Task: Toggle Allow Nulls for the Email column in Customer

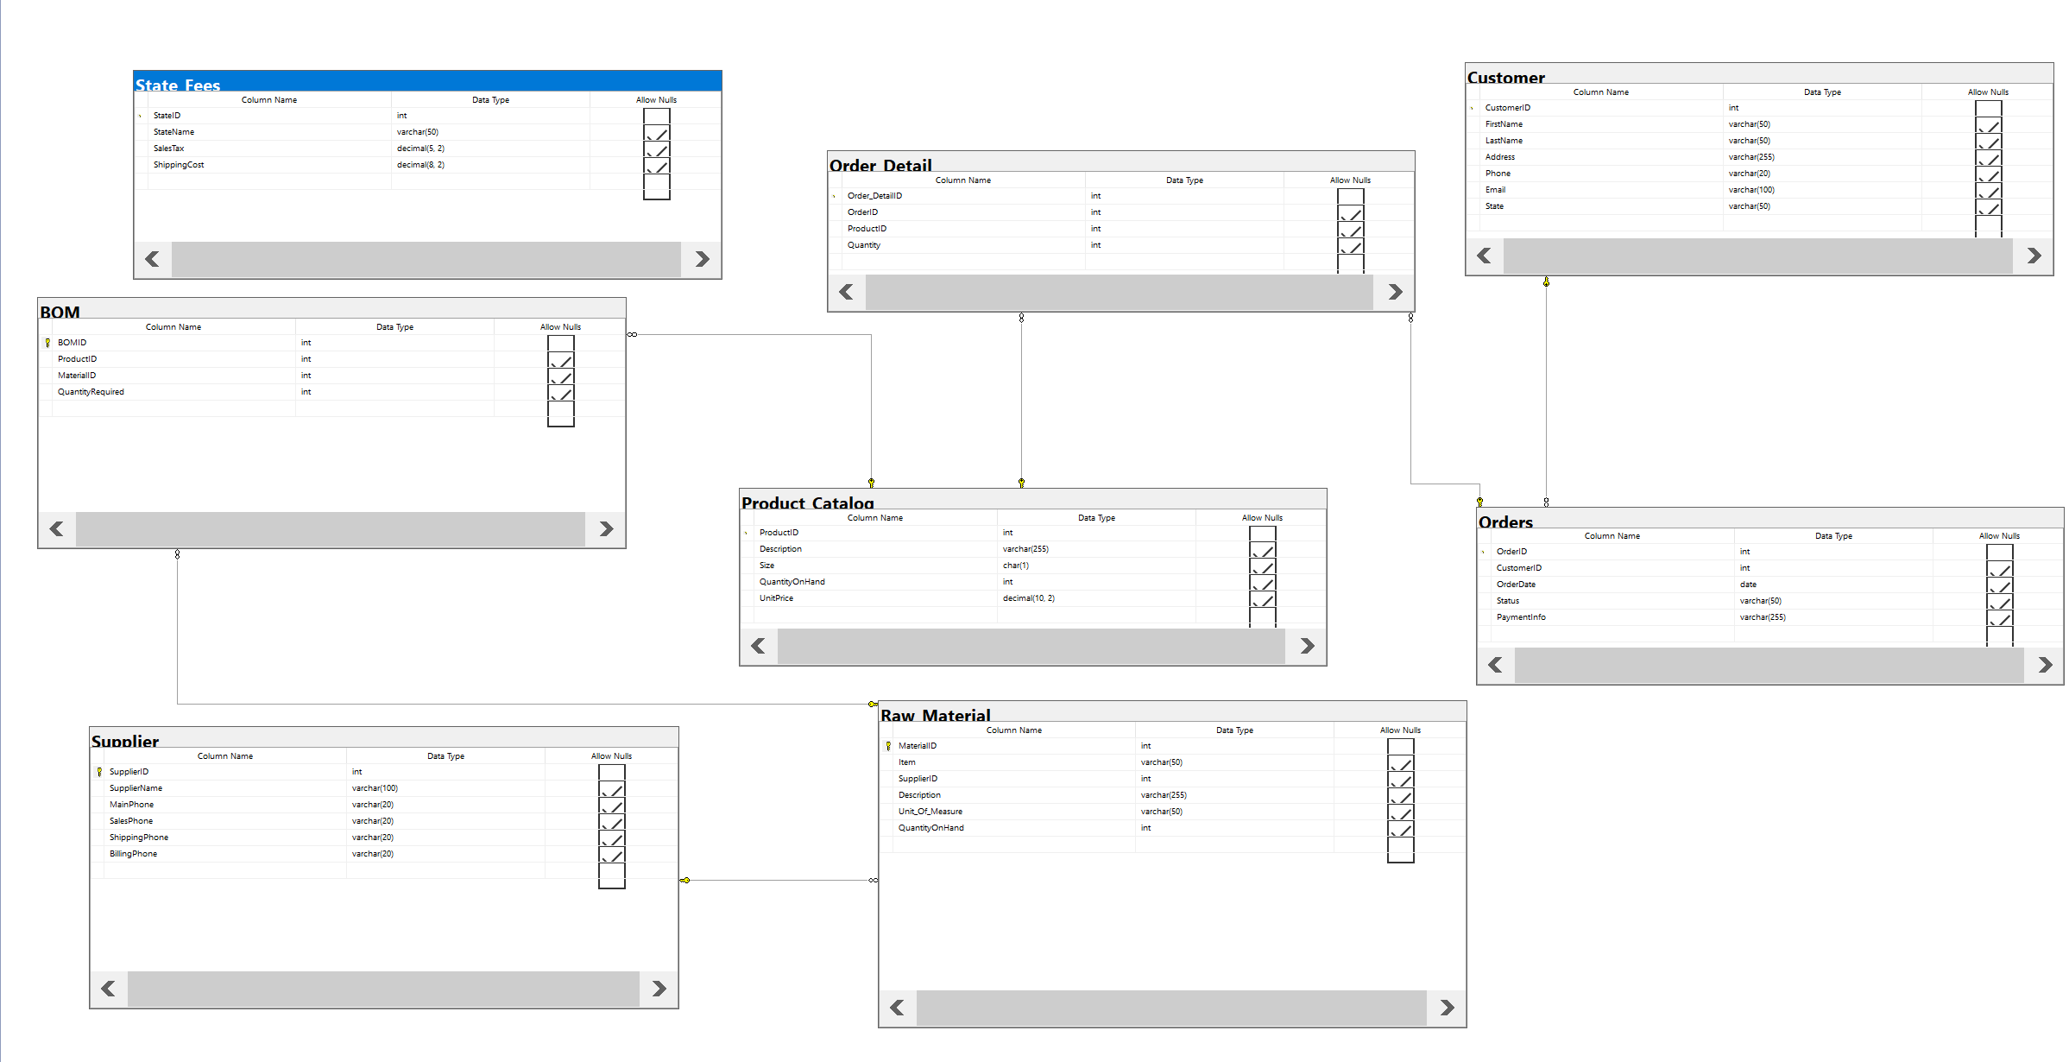Action: (1989, 191)
